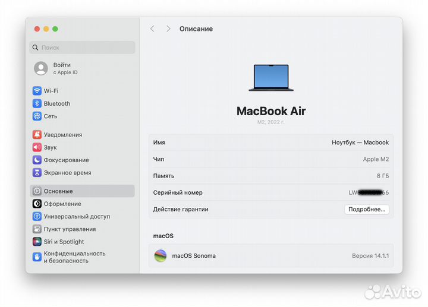Click the bell icon beside Уведомления

37,135
